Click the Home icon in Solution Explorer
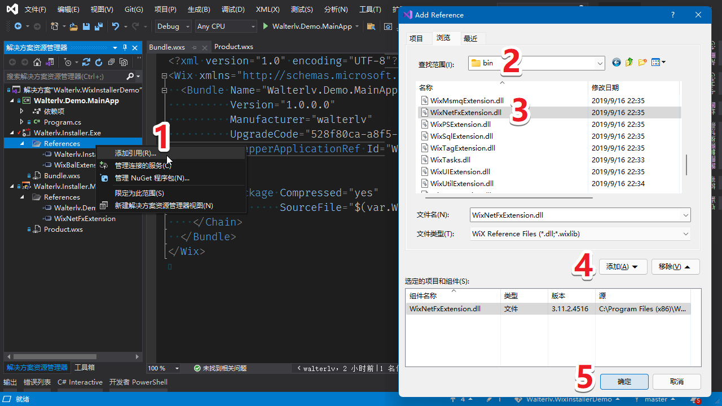 point(37,62)
